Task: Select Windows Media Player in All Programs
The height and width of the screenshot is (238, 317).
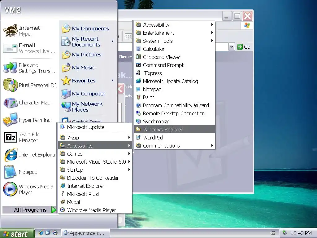Action: coord(95,210)
